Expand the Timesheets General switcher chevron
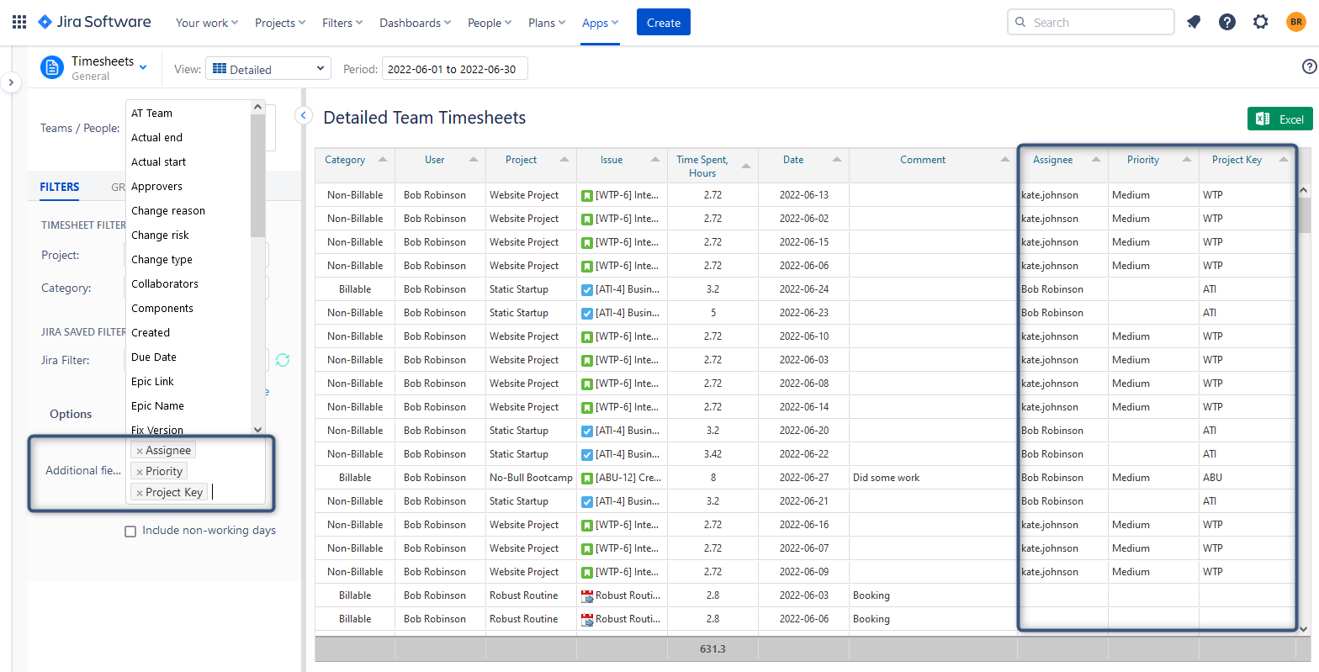This screenshot has width=1319, height=672. click(143, 66)
